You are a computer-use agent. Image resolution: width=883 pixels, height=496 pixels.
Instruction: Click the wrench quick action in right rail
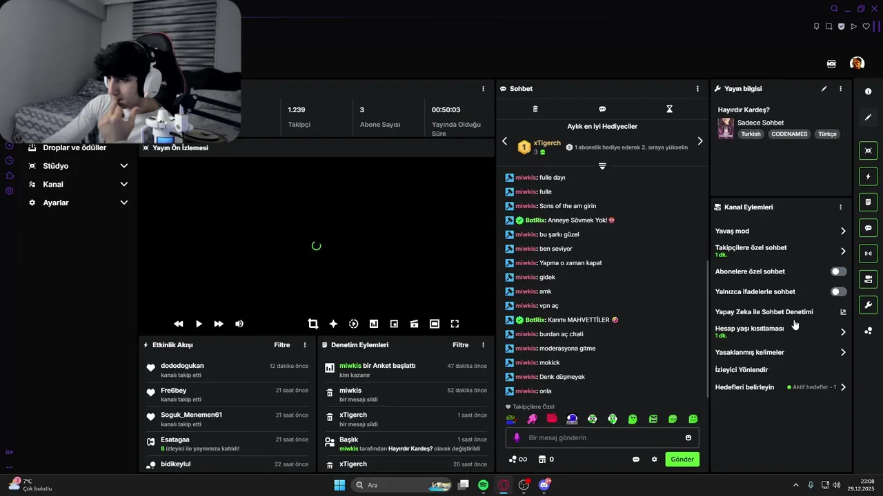tap(868, 305)
